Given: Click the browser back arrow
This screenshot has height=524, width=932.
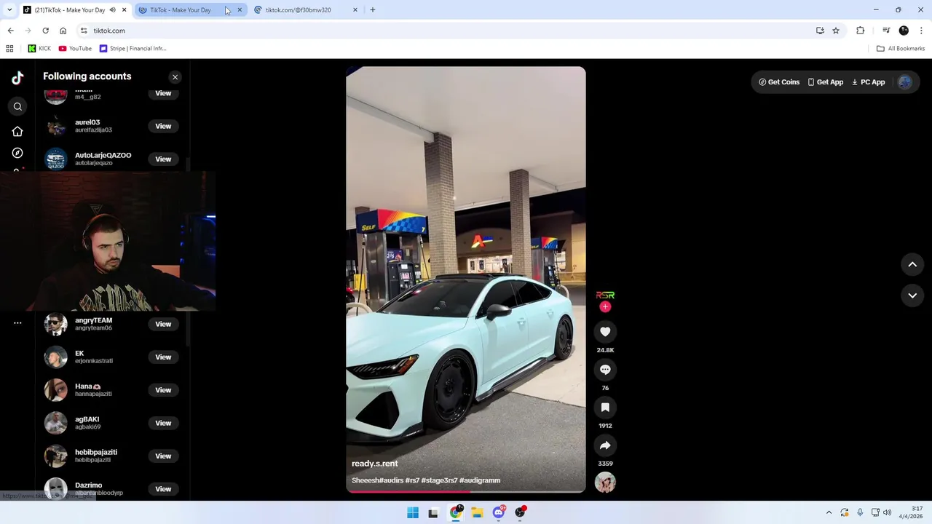Looking at the screenshot, I should tap(10, 31).
